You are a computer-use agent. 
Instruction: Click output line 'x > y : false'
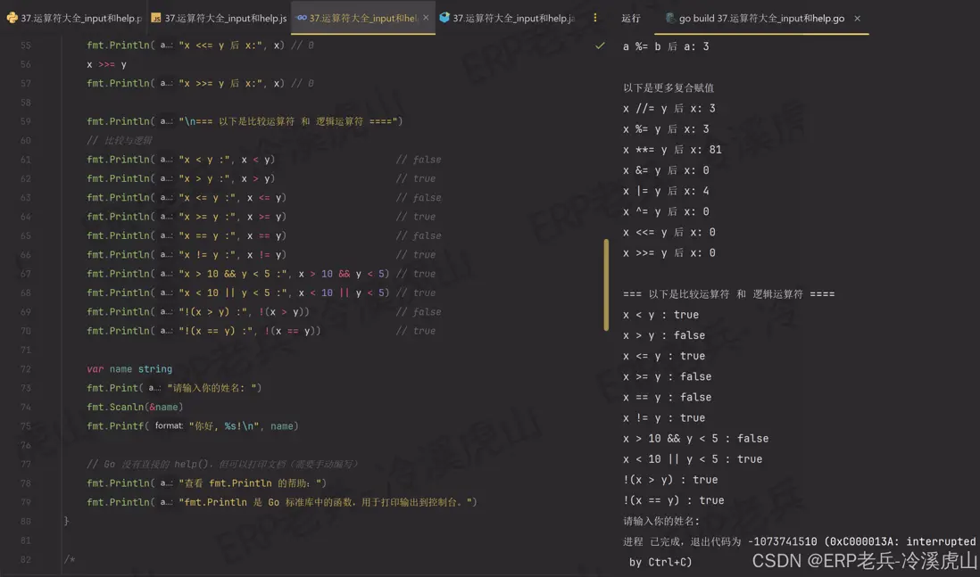[x=664, y=334]
